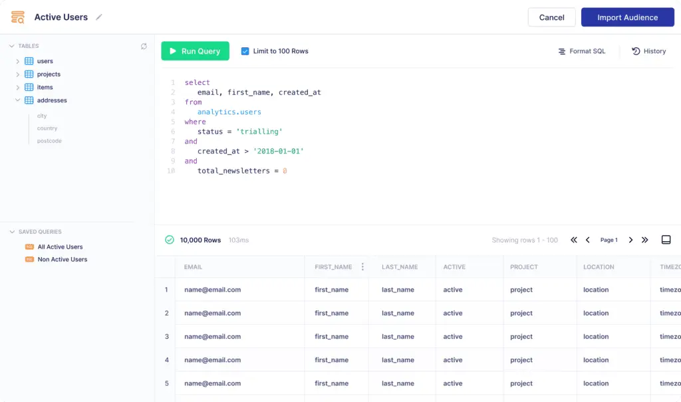Cancel the audience import

[x=551, y=17]
